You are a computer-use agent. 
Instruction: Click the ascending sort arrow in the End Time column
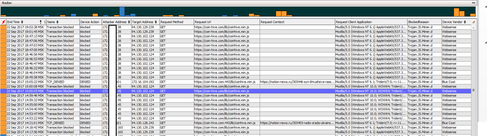click(x=40, y=22)
